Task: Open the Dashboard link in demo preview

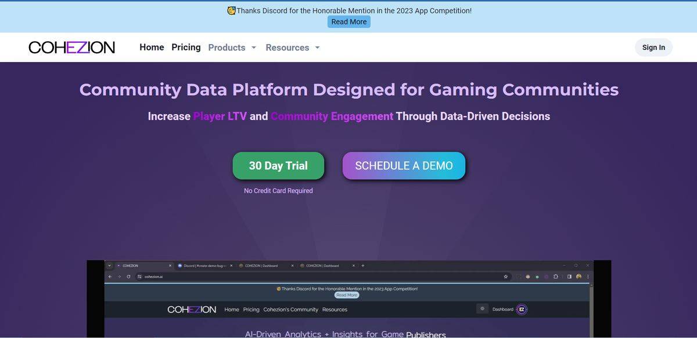Action: tap(502, 309)
